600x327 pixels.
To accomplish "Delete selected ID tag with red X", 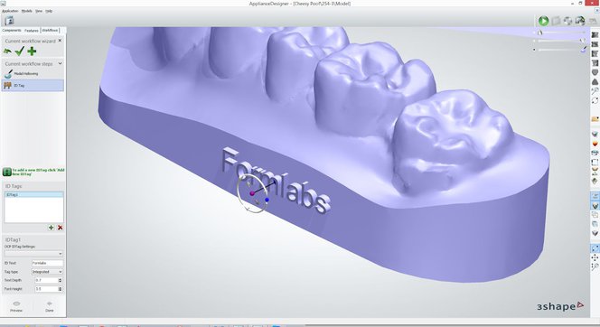I will pos(60,228).
